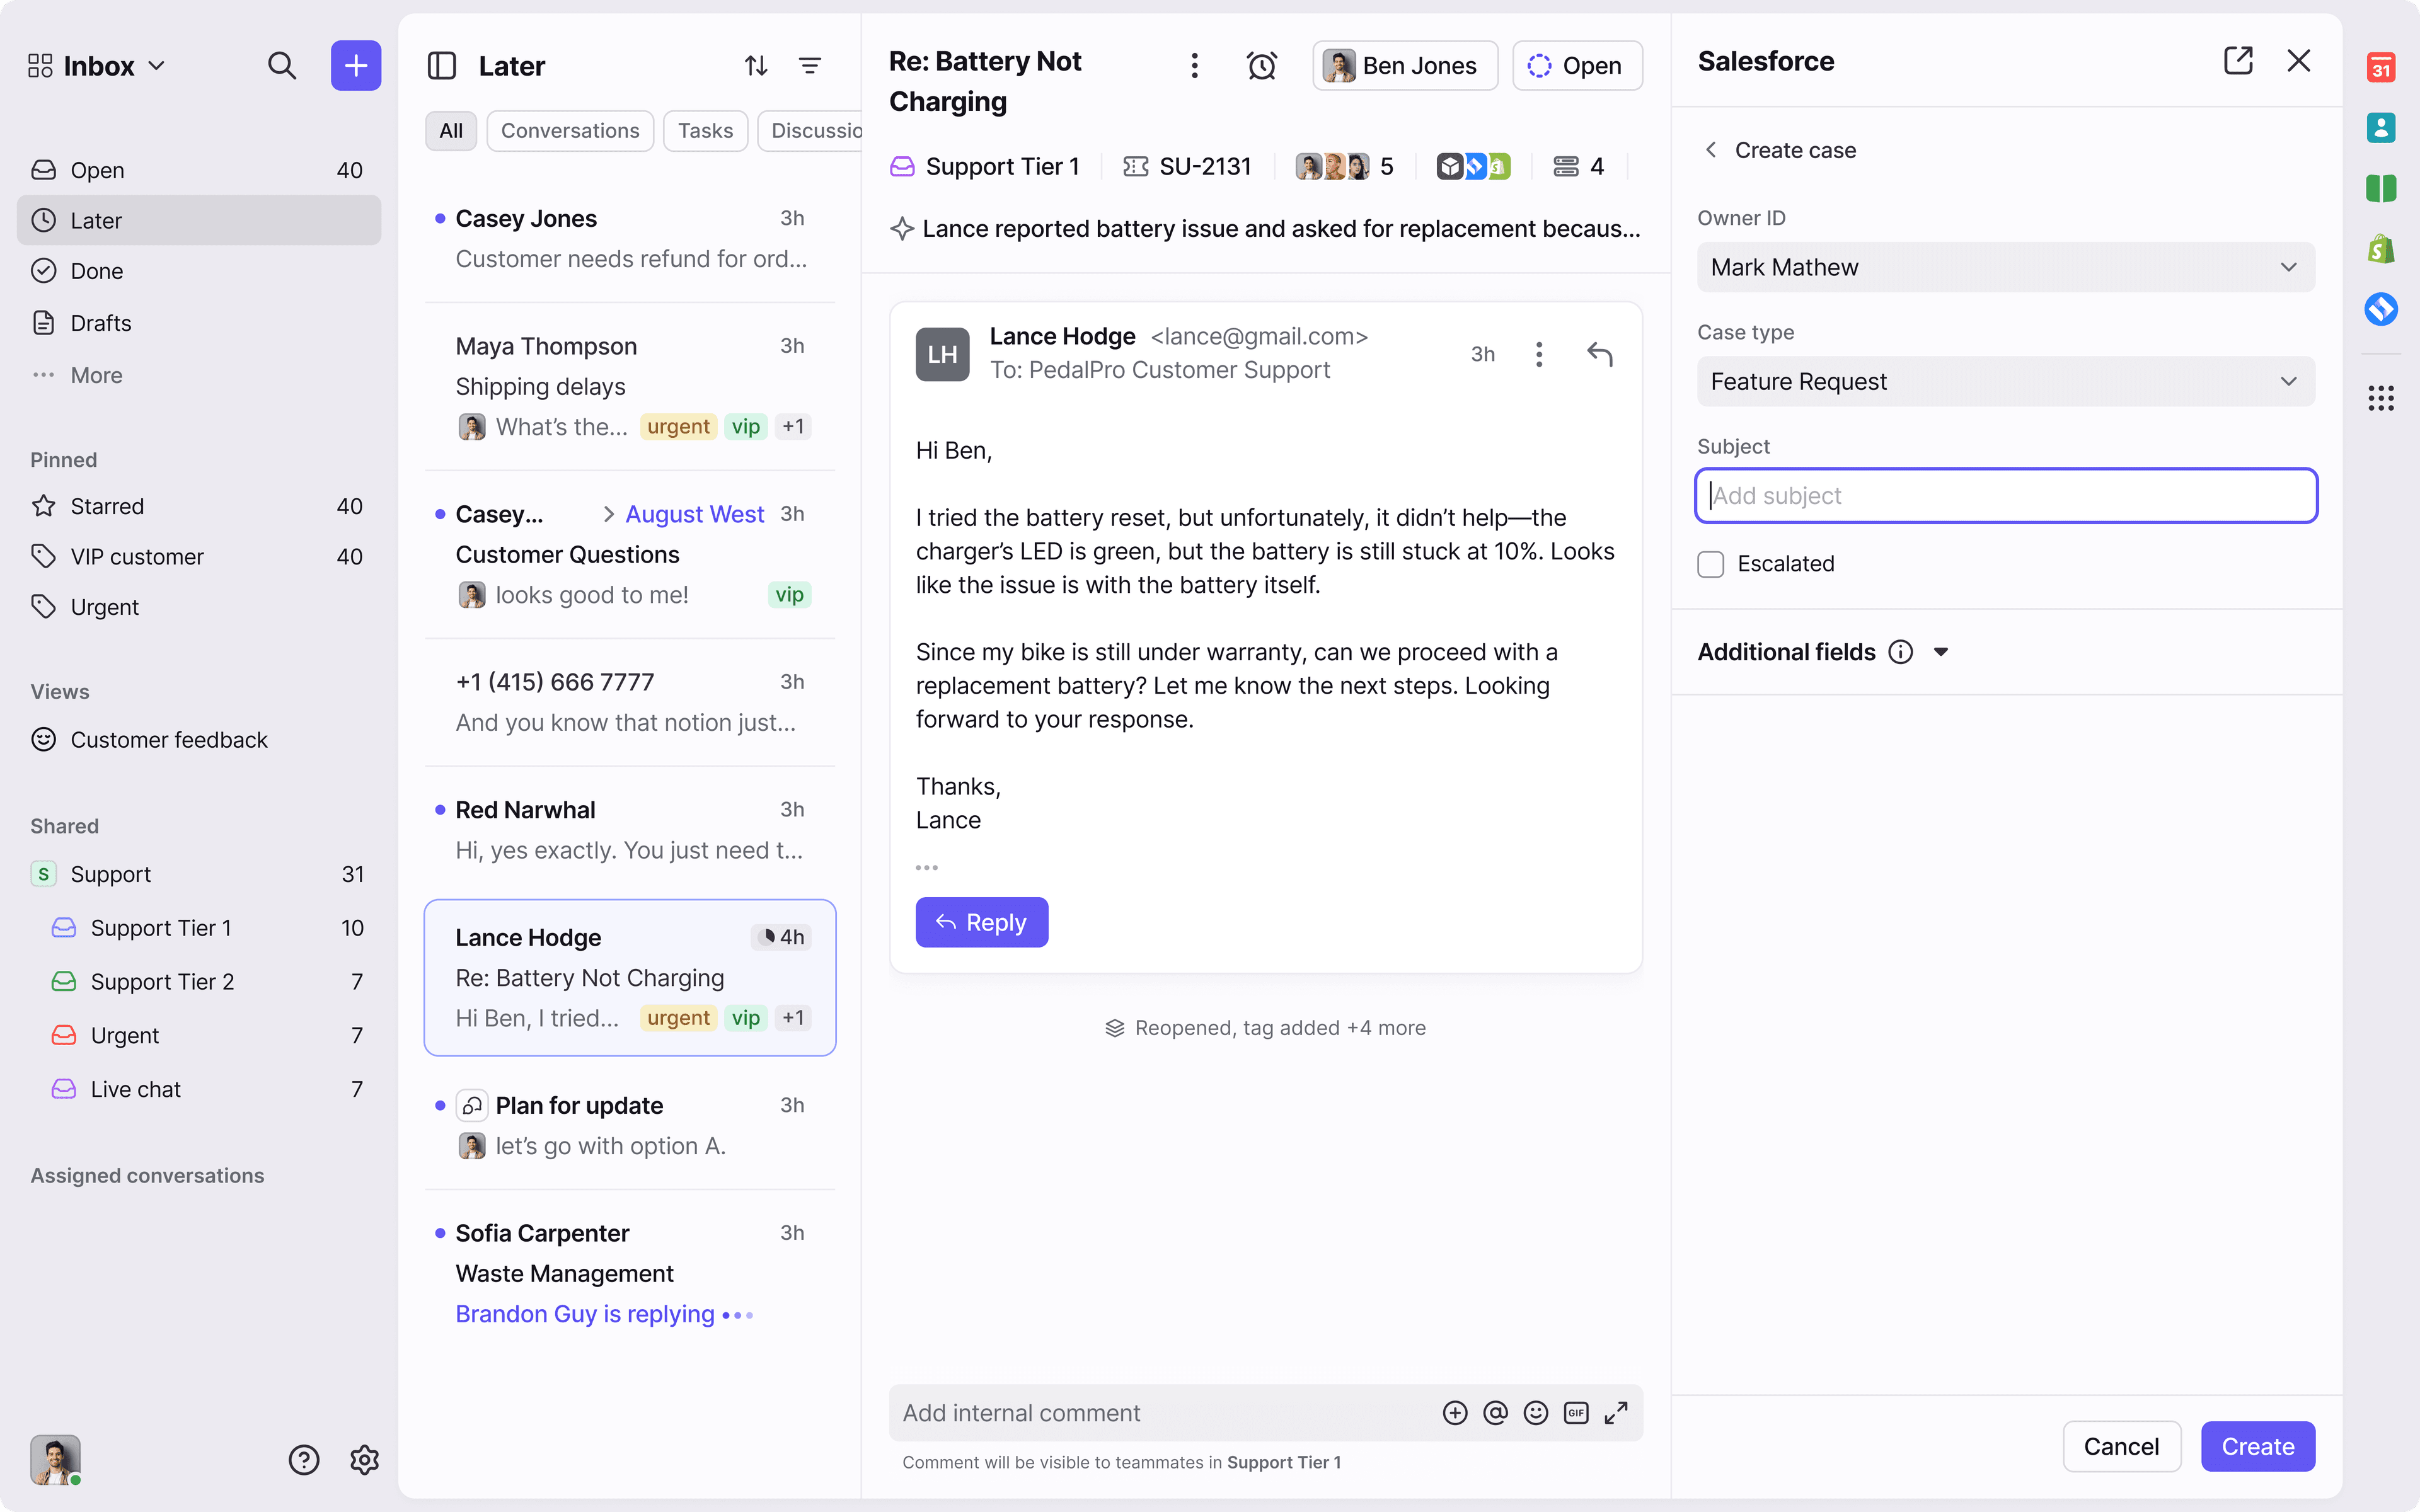Switch to the Tasks tab
This screenshot has height=1512, width=2420.
[705, 130]
